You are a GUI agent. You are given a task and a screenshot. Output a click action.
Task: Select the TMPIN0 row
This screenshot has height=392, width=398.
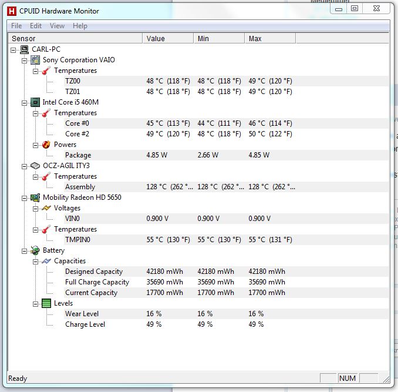226,240
